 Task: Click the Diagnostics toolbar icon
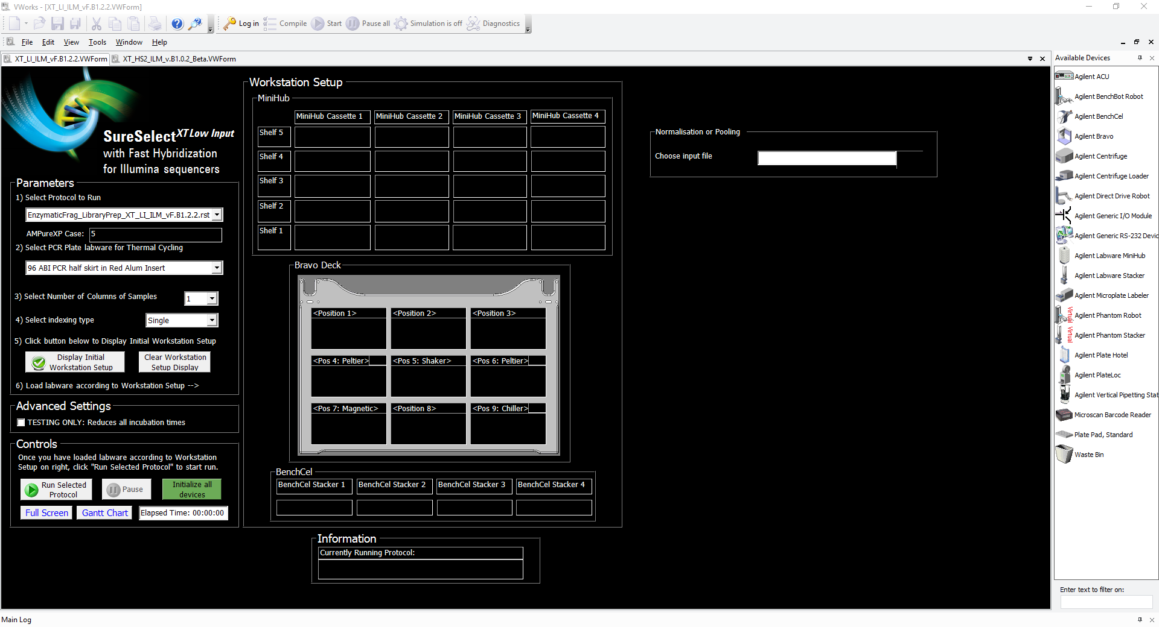473,24
